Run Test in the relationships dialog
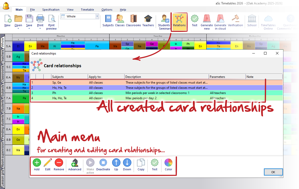This screenshot has height=189, width=299. pos(155,163)
